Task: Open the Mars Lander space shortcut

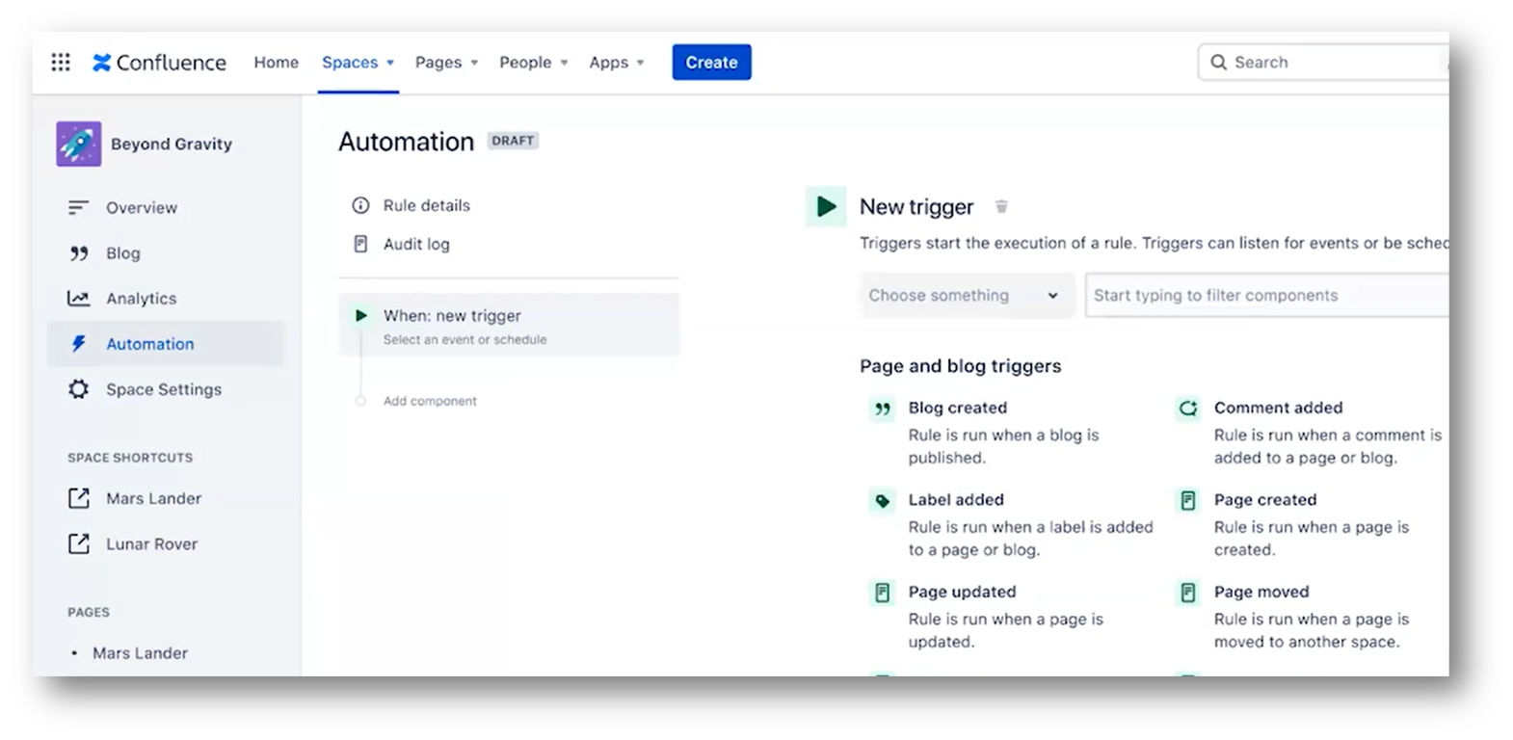Action: [154, 498]
